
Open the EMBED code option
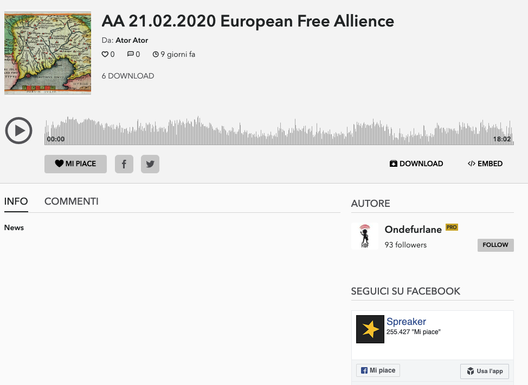click(x=485, y=164)
